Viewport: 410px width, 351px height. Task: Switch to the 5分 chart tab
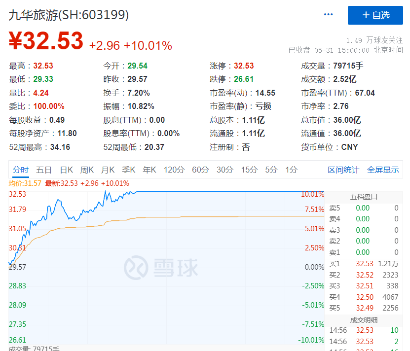(271, 170)
